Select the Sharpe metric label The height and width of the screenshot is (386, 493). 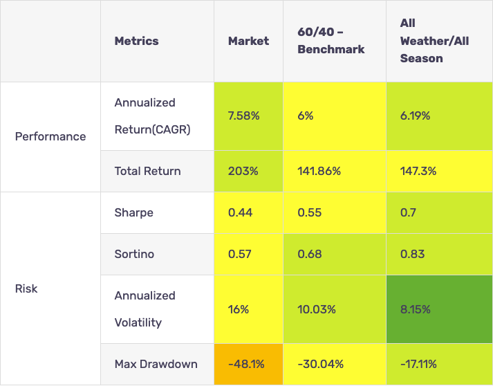pyautogui.click(x=134, y=212)
